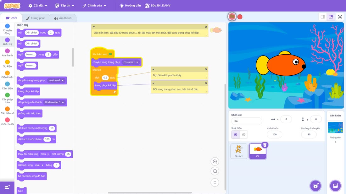The width and height of the screenshot is (346, 194).
Task: Delete the Cá sprite with trash icon
Action: pos(265,145)
